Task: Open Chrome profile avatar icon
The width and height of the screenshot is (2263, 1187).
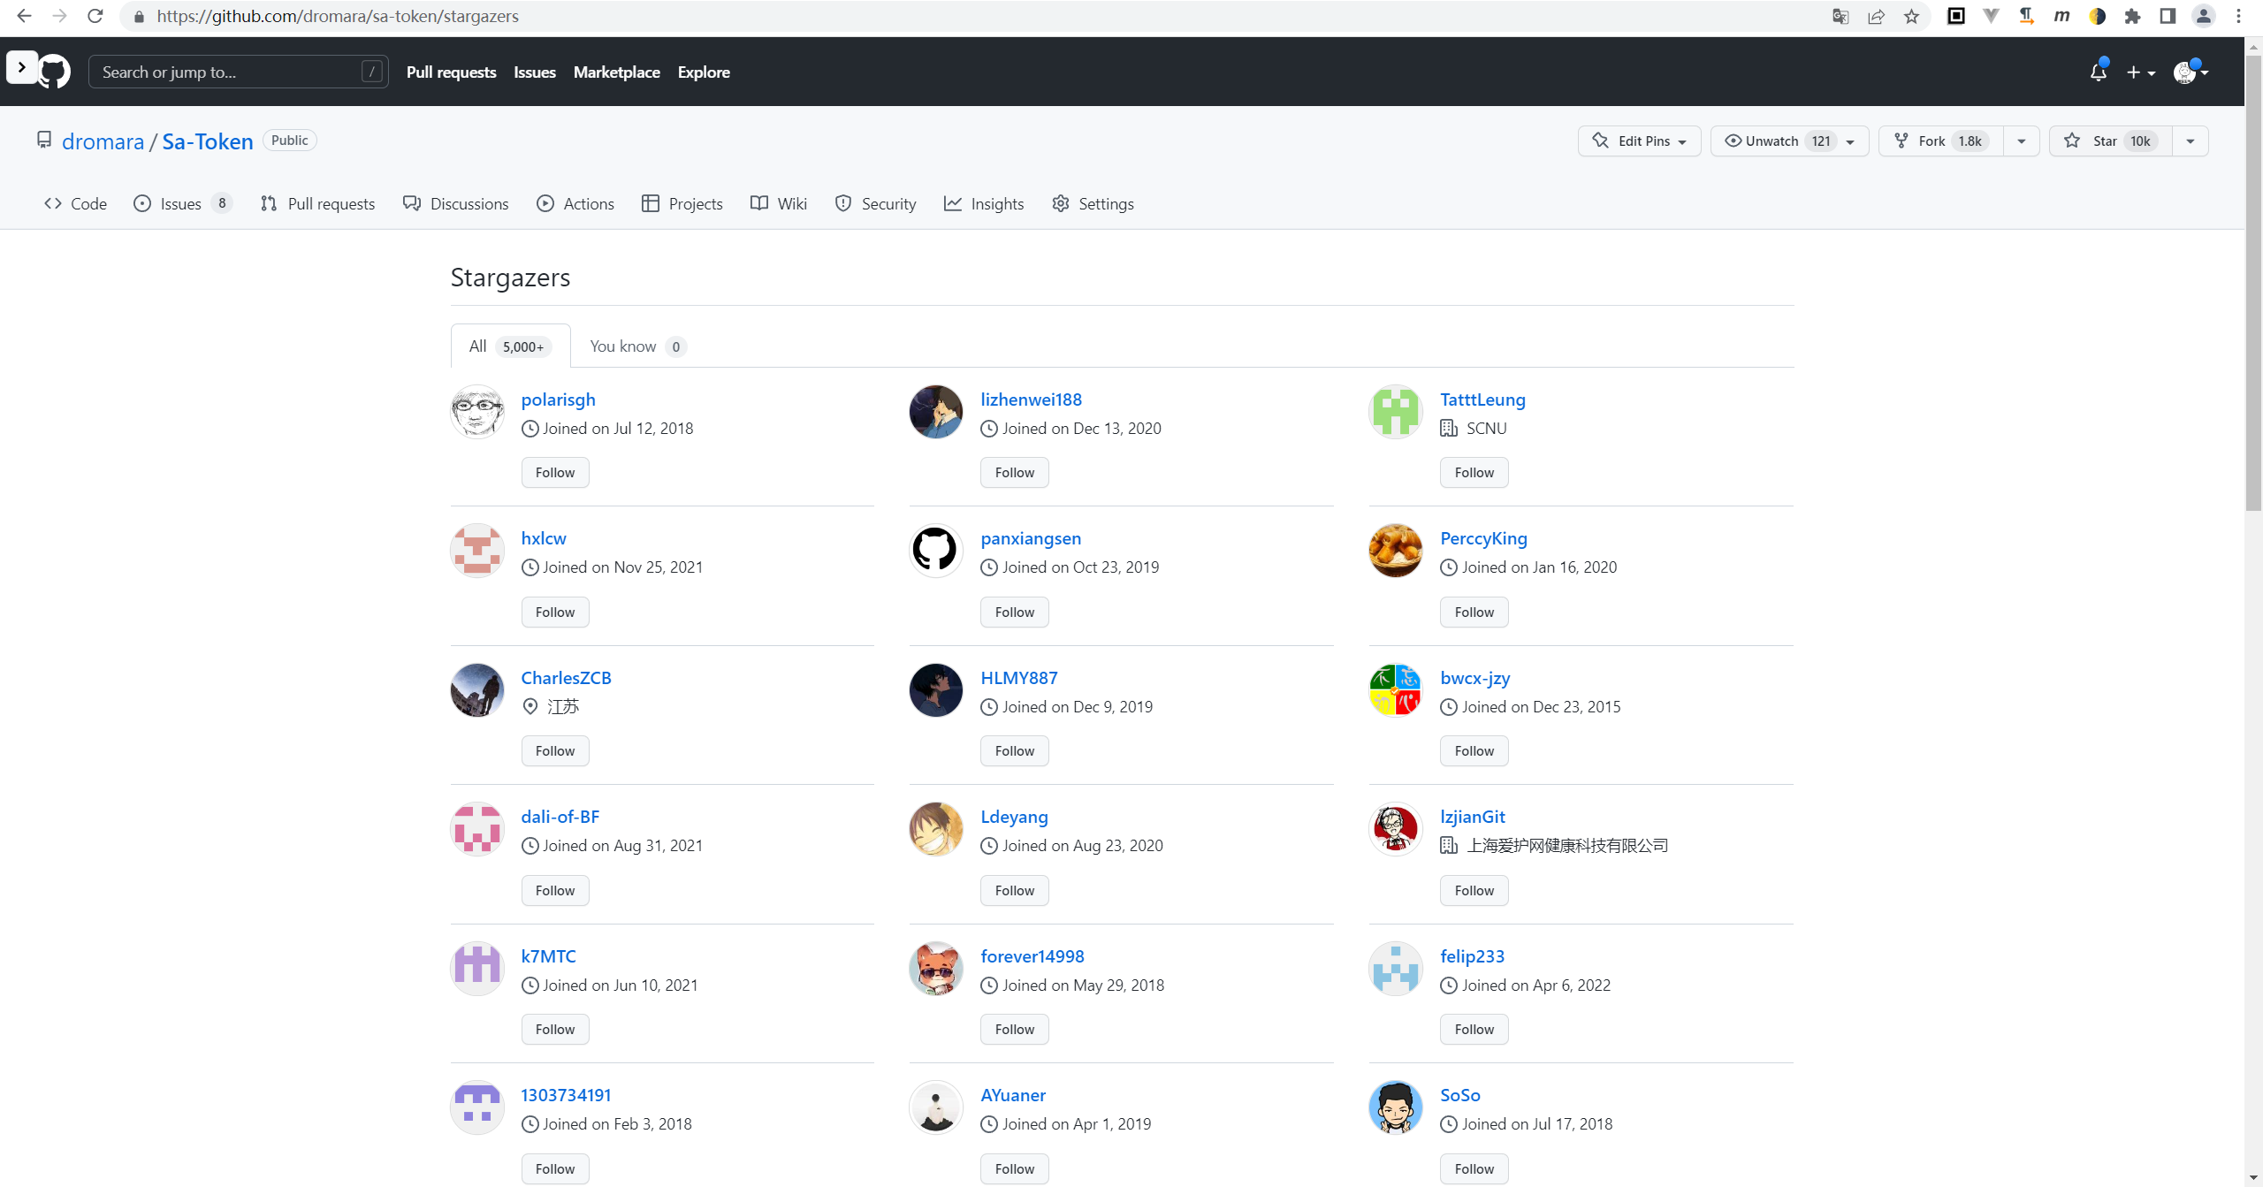Action: [x=2204, y=16]
